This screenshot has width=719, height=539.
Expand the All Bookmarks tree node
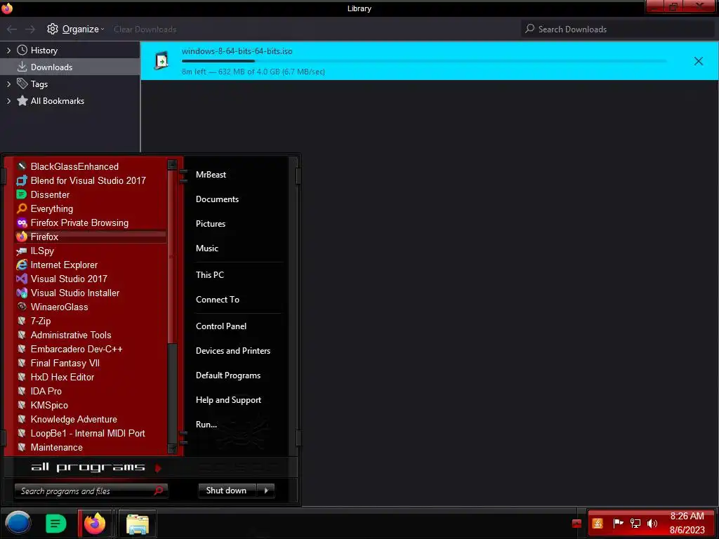click(x=8, y=101)
